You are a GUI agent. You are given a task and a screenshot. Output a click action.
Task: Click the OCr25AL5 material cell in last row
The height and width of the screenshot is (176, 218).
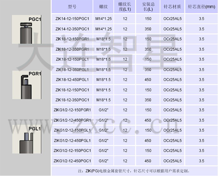[172, 161]
